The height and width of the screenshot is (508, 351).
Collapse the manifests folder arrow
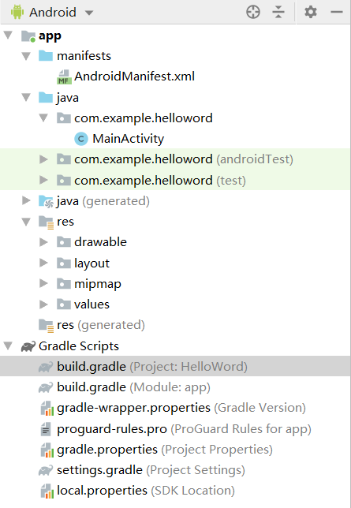(x=26, y=56)
